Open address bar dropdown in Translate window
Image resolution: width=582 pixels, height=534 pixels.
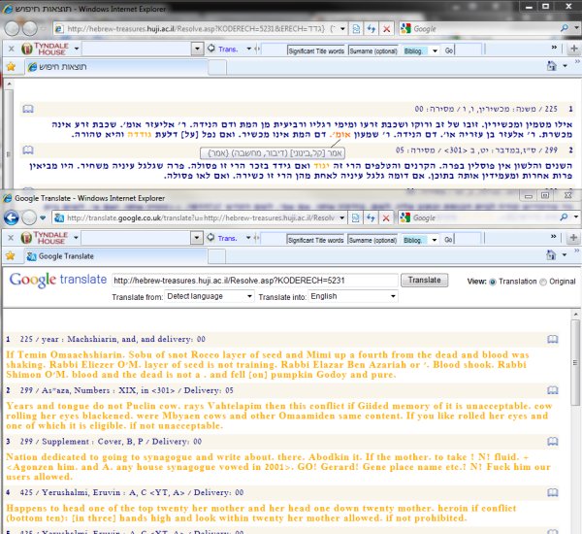[341, 217]
